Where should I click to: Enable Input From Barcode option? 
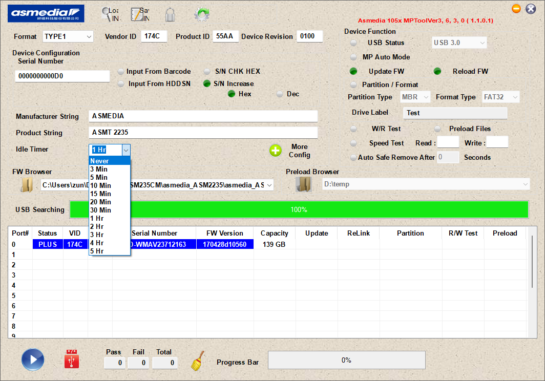[121, 71]
